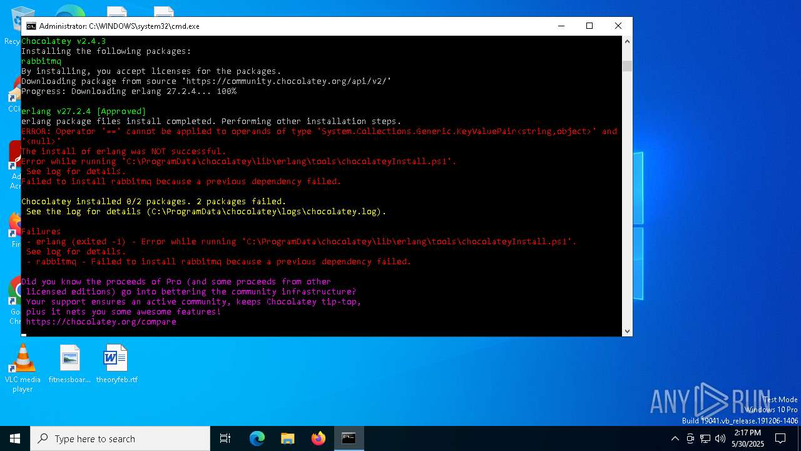The image size is (801, 451).
Task: Open the notification Action Center
Action: (780, 438)
